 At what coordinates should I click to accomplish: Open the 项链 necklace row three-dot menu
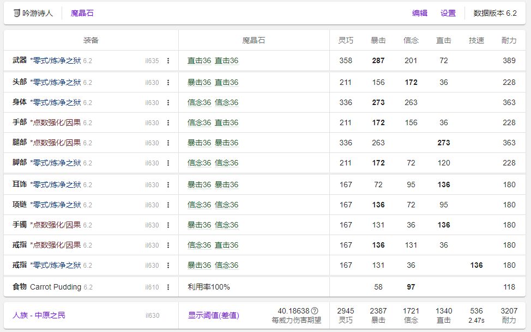tap(168, 205)
